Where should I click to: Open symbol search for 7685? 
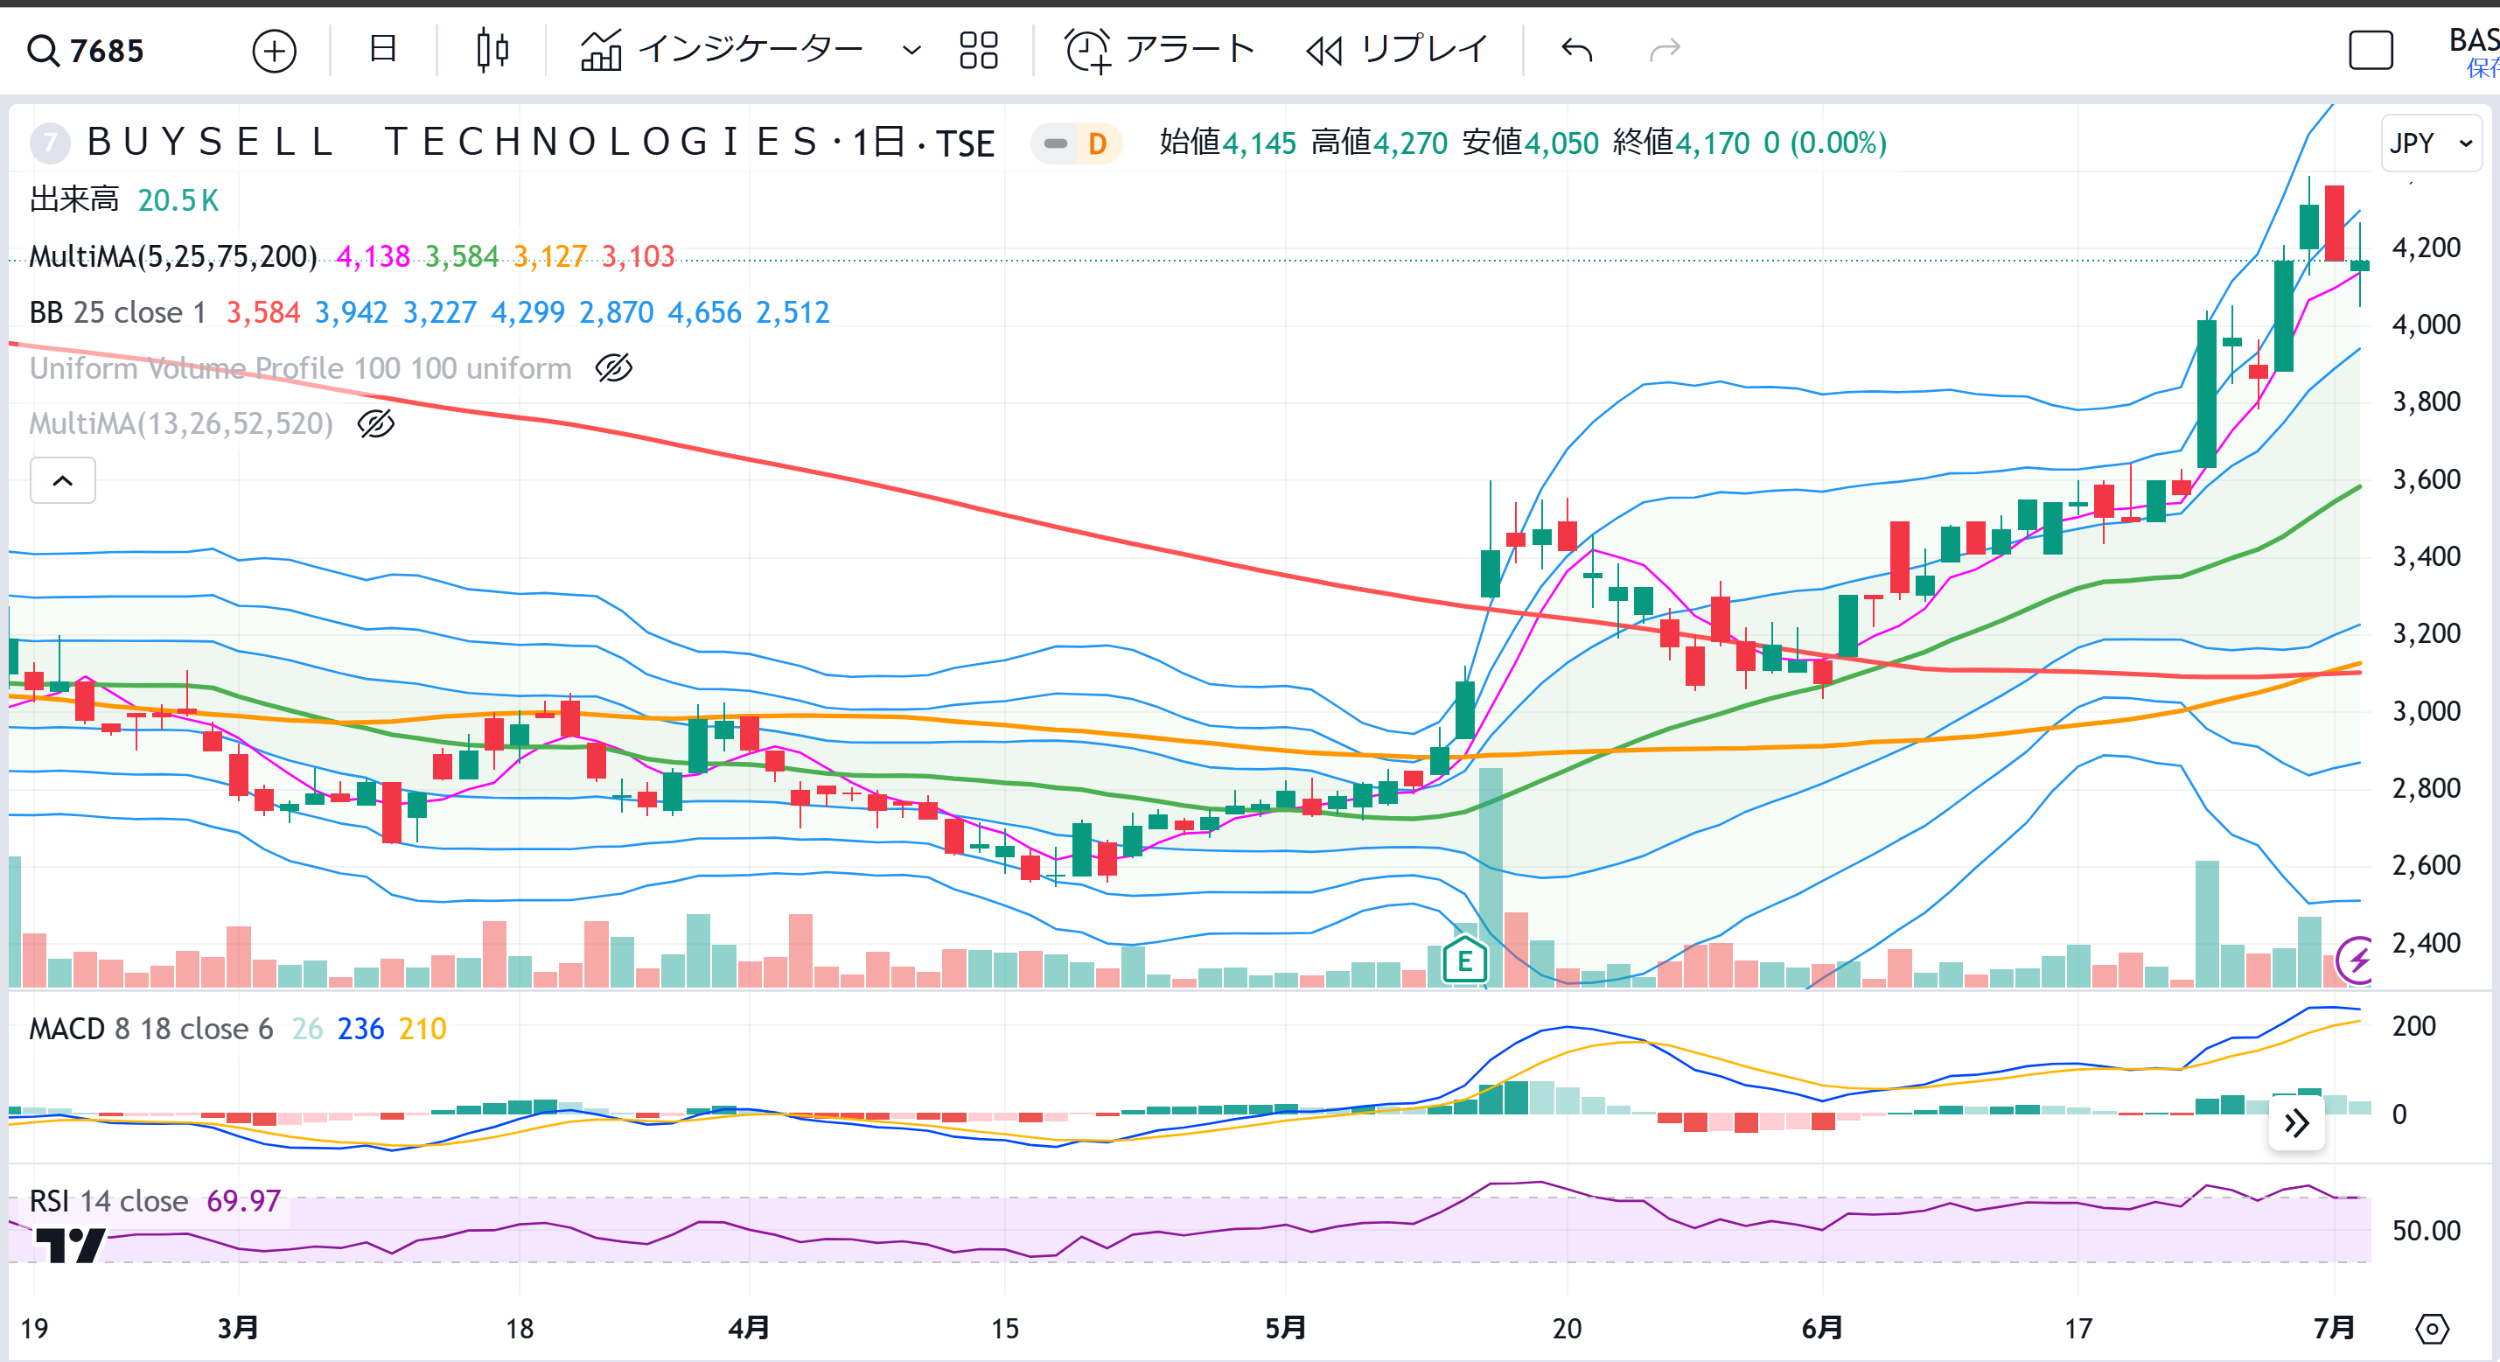pyautogui.click(x=87, y=51)
